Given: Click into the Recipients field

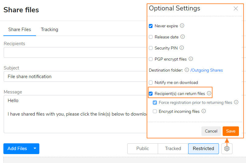Looking at the screenshot, I should click(x=75, y=52).
